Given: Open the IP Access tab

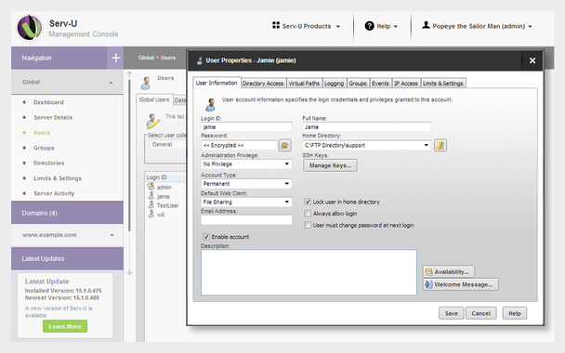Looking at the screenshot, I should [406, 84].
